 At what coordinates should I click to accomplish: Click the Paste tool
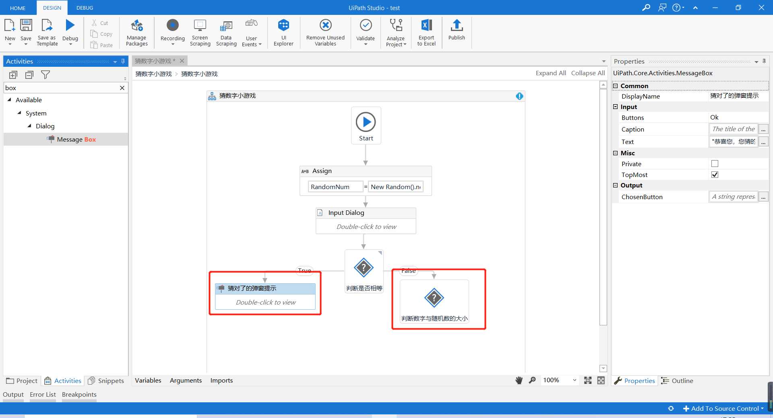point(101,45)
